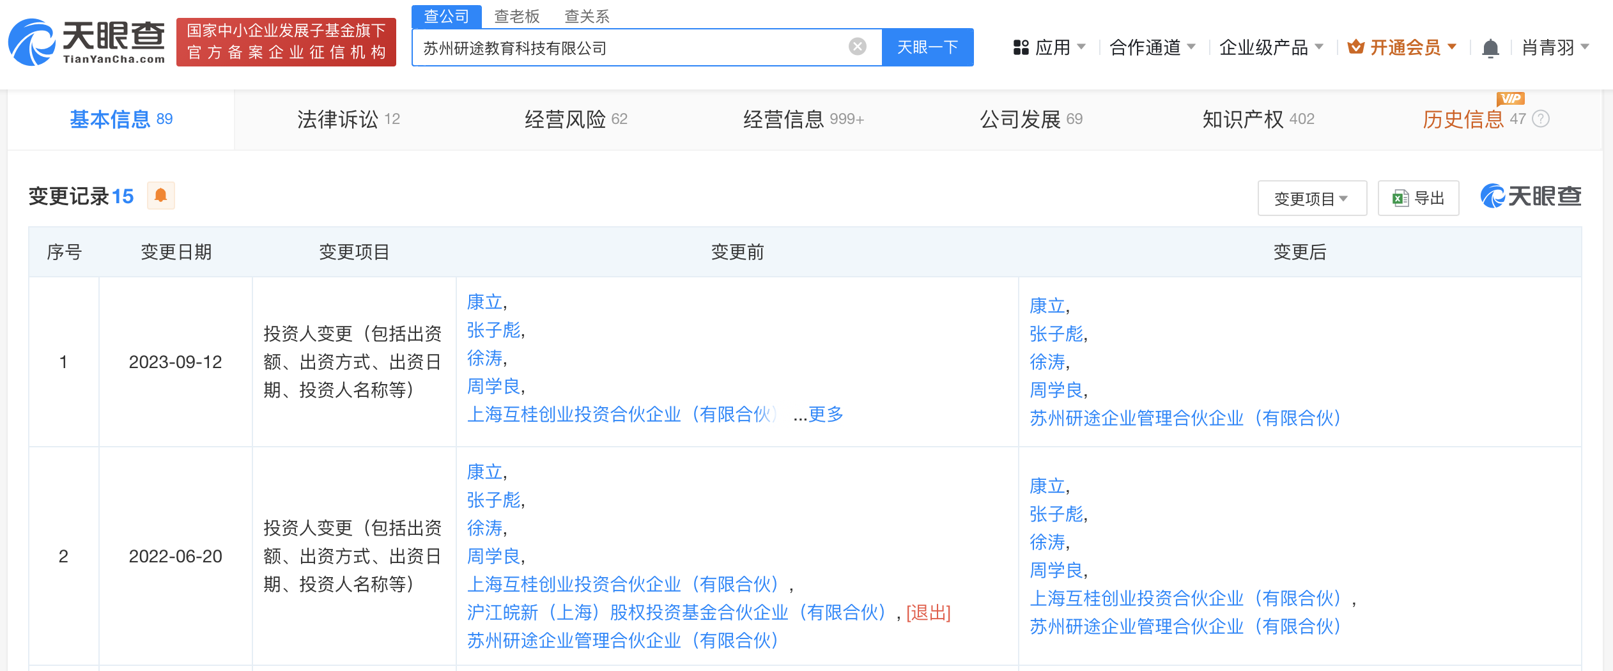
Task: Click the apps grid icon beside 应用
Action: coord(1021,47)
